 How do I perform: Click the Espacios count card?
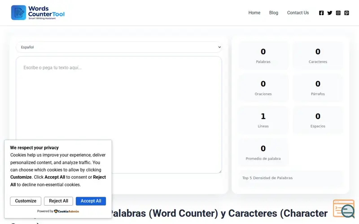click(x=318, y=120)
